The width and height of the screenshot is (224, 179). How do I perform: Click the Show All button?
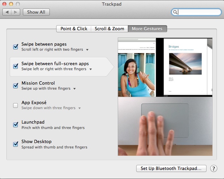(x=36, y=12)
